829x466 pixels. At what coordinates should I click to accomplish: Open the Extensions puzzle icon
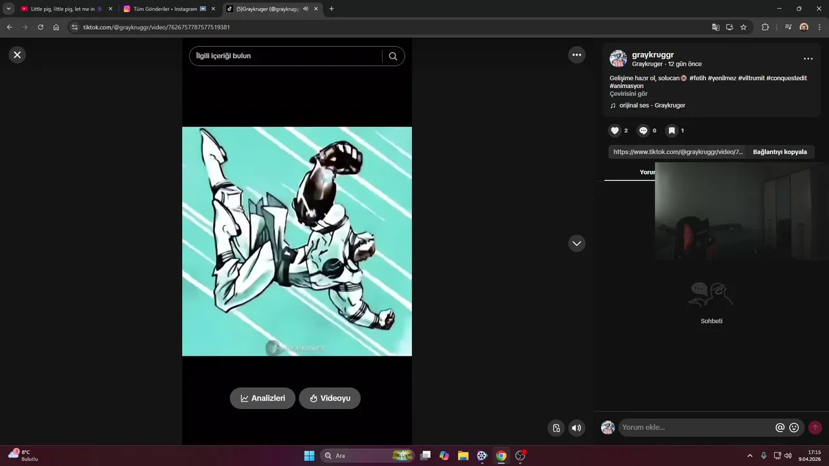765,27
